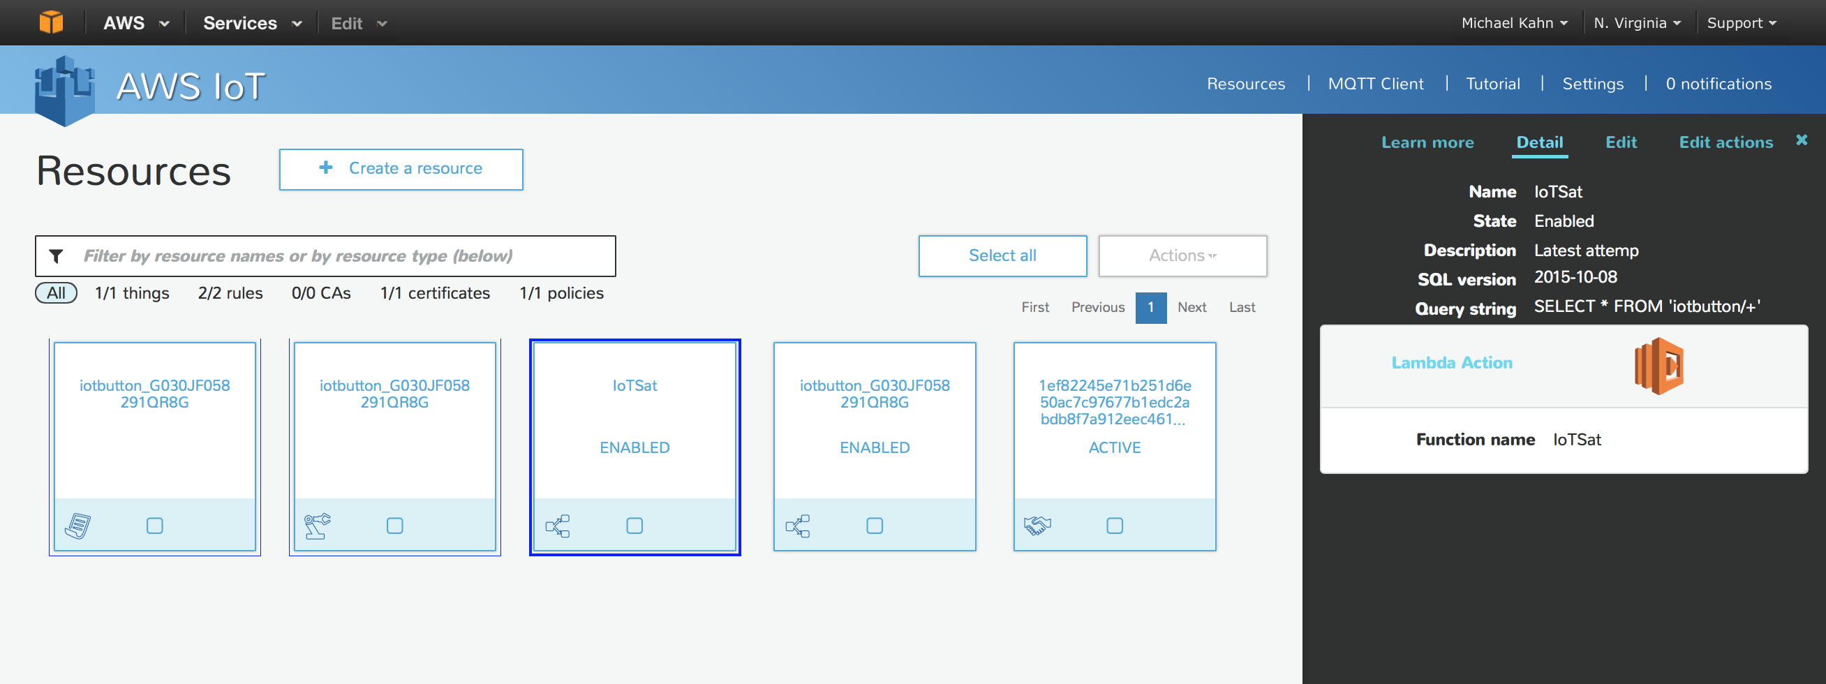Click the robot arm thing icon
1826x684 pixels.
pyautogui.click(x=318, y=526)
